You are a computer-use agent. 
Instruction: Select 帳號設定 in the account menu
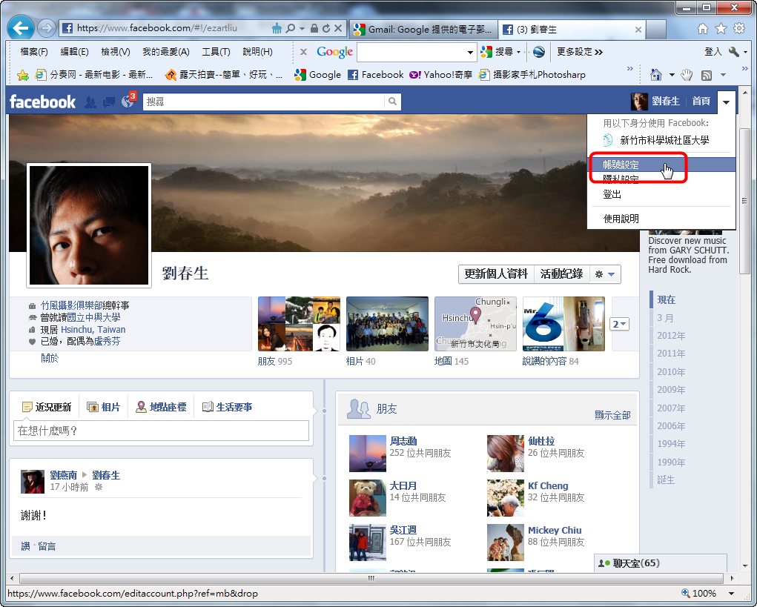(x=621, y=165)
